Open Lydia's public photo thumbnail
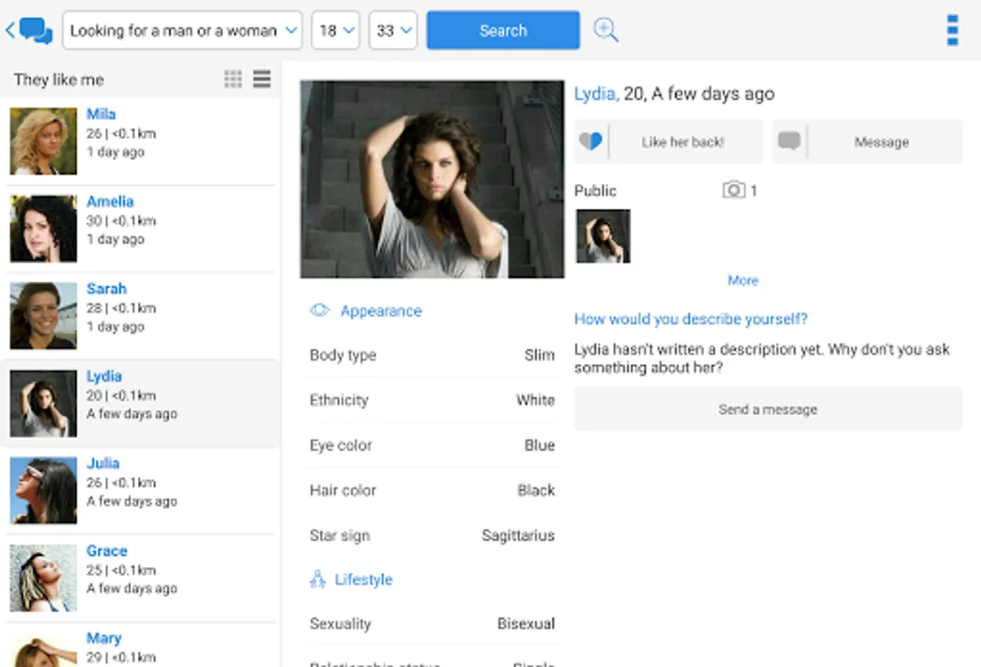 coord(603,236)
